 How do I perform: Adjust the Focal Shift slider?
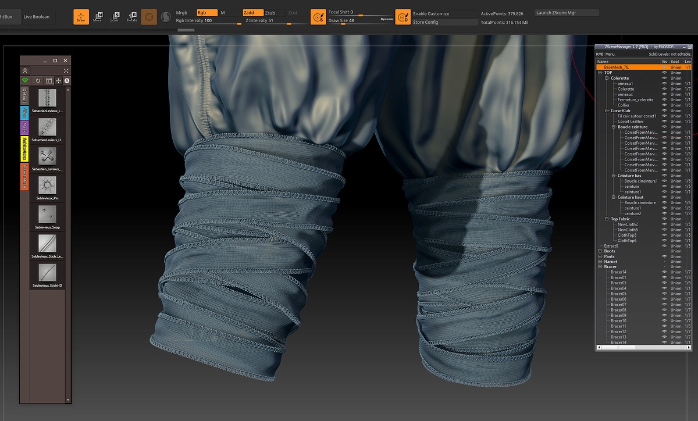(x=361, y=12)
